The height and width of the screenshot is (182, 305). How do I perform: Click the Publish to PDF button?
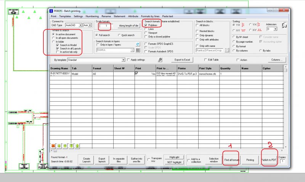[269, 160]
